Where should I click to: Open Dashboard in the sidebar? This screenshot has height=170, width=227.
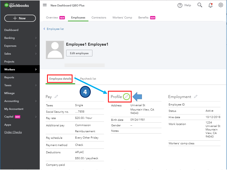click(11, 30)
